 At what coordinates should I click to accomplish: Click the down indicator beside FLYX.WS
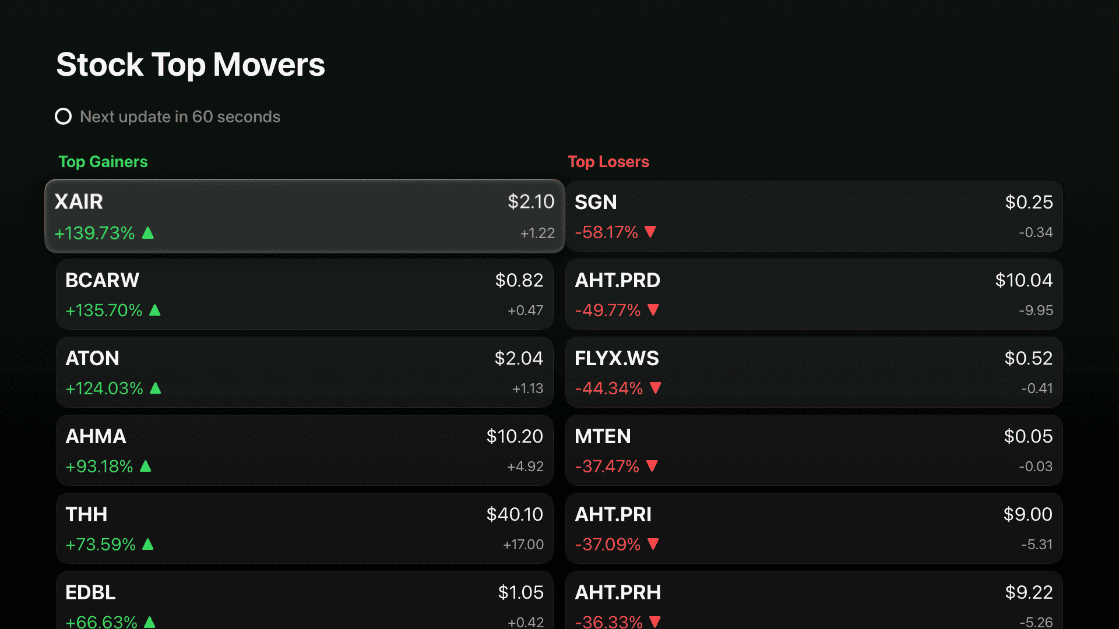pos(656,388)
